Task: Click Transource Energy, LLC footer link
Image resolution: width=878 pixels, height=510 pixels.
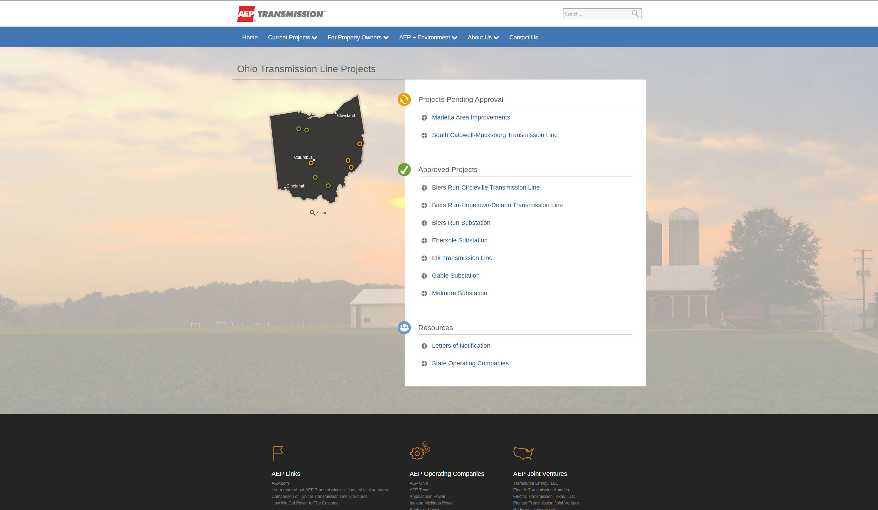Action: tap(536, 483)
